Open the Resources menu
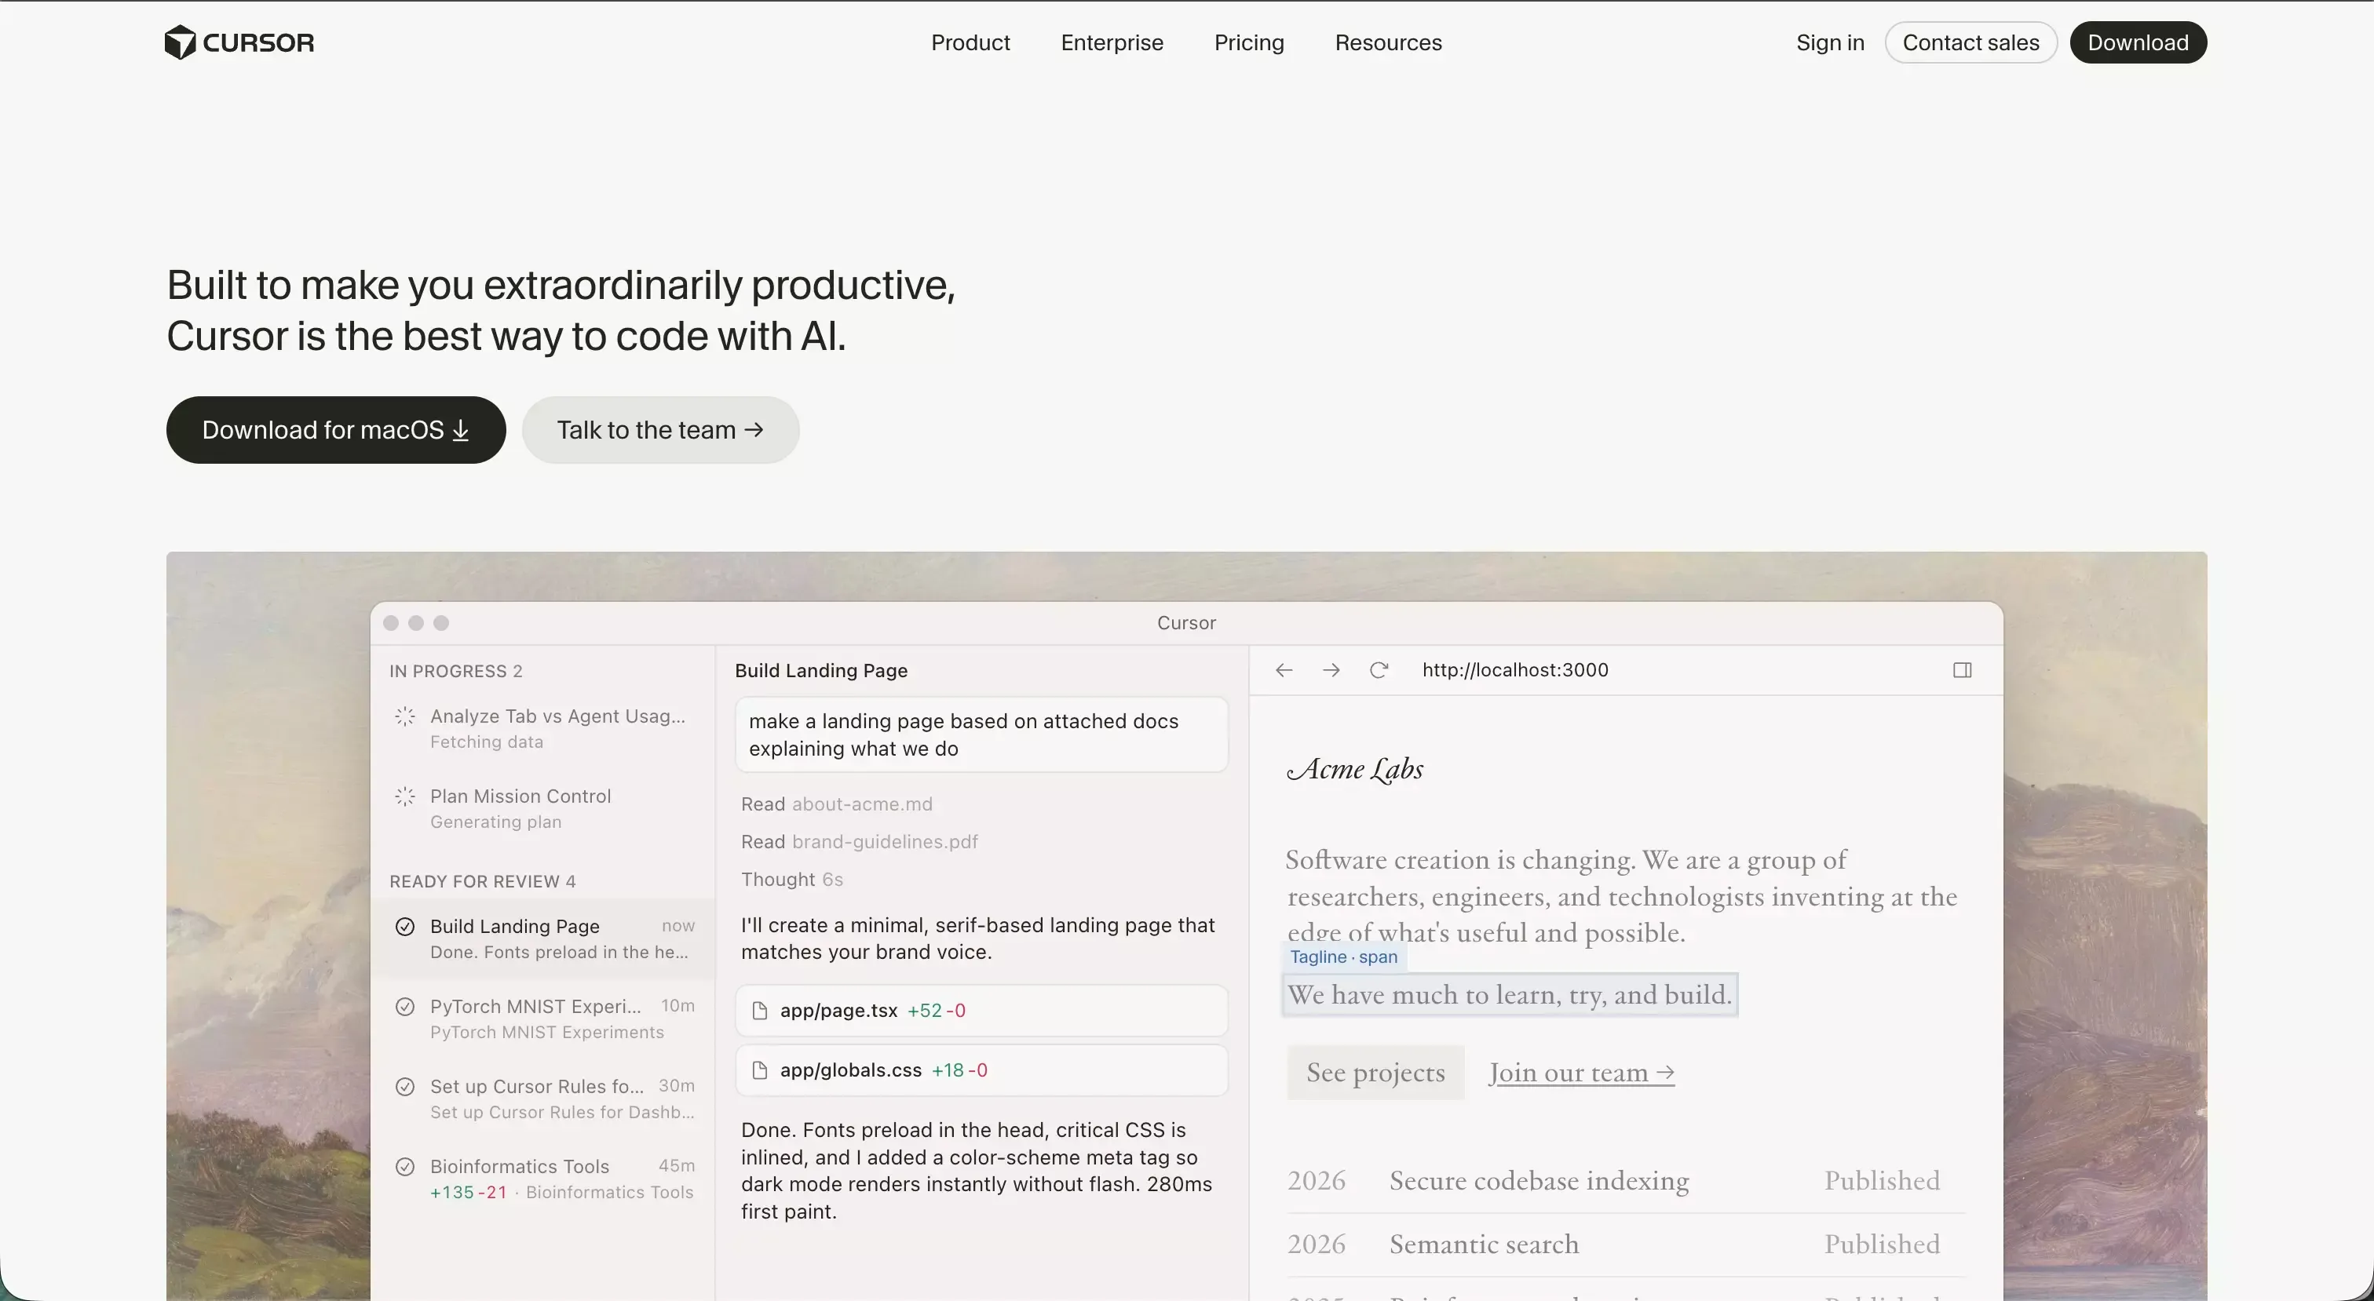The height and width of the screenshot is (1301, 2374). [x=1388, y=42]
